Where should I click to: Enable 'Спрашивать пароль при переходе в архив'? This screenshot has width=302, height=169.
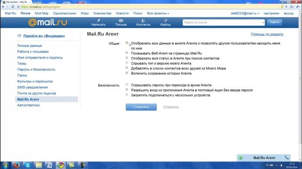pos(127,84)
